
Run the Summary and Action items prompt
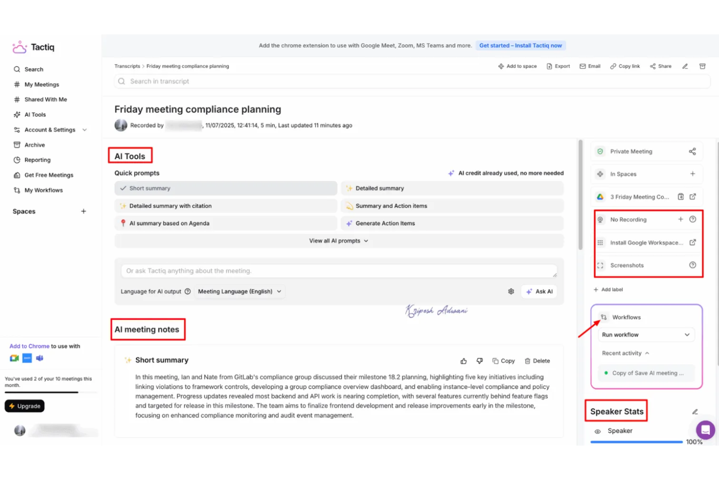click(x=452, y=206)
